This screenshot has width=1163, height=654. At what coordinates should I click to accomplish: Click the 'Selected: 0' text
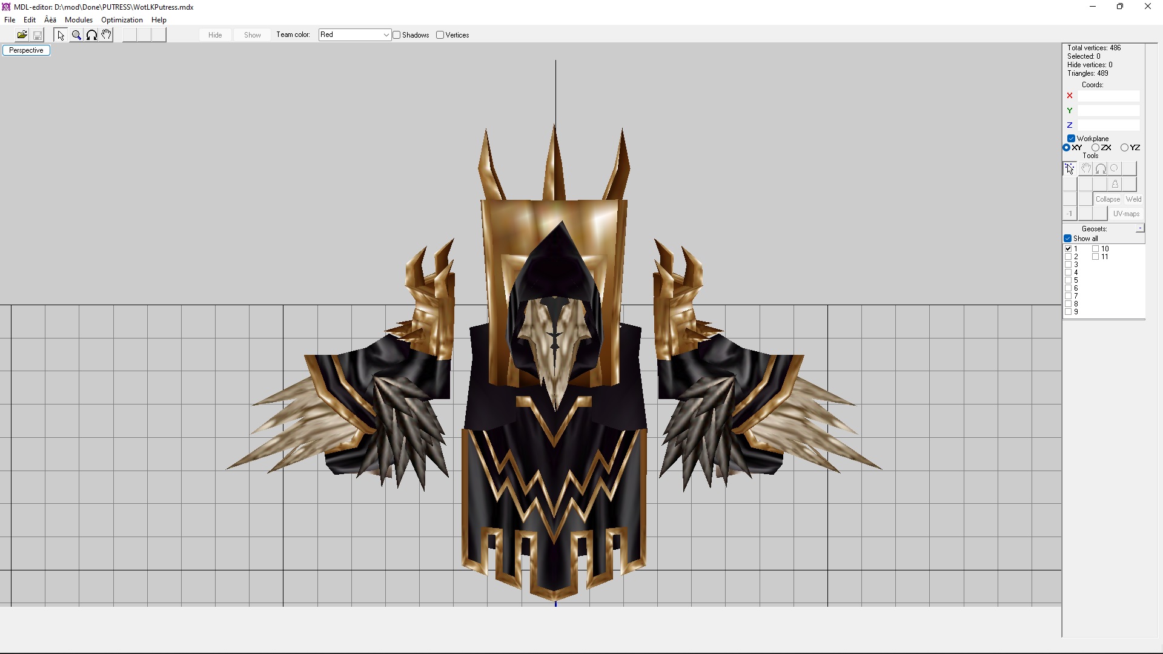(x=1084, y=56)
